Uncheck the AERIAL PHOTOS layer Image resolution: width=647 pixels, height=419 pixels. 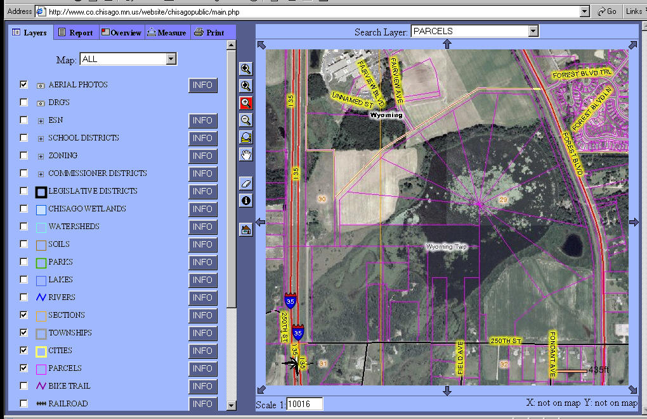tap(23, 84)
